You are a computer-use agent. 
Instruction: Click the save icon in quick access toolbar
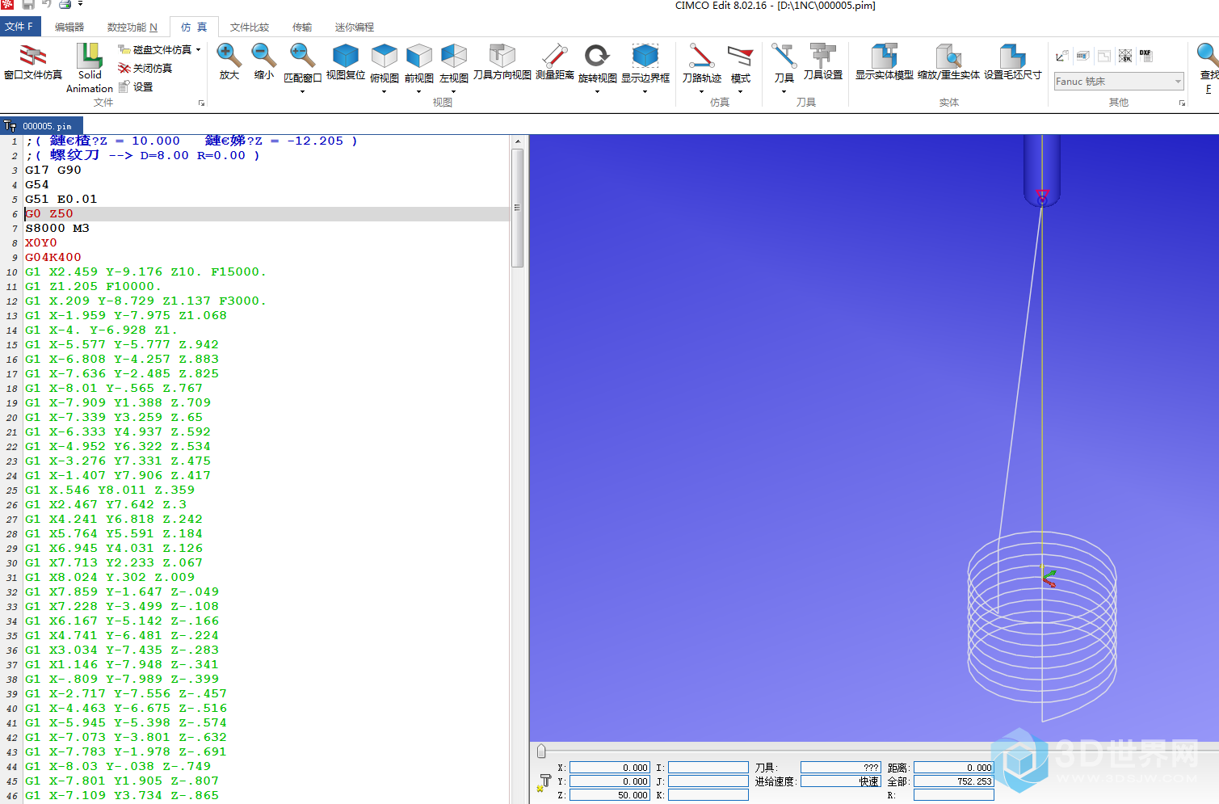point(28,5)
